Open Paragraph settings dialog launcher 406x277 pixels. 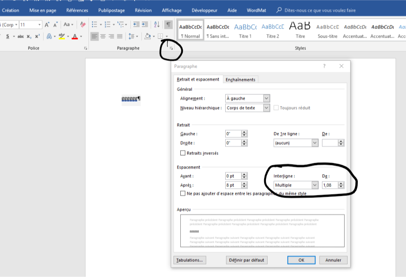(x=171, y=48)
